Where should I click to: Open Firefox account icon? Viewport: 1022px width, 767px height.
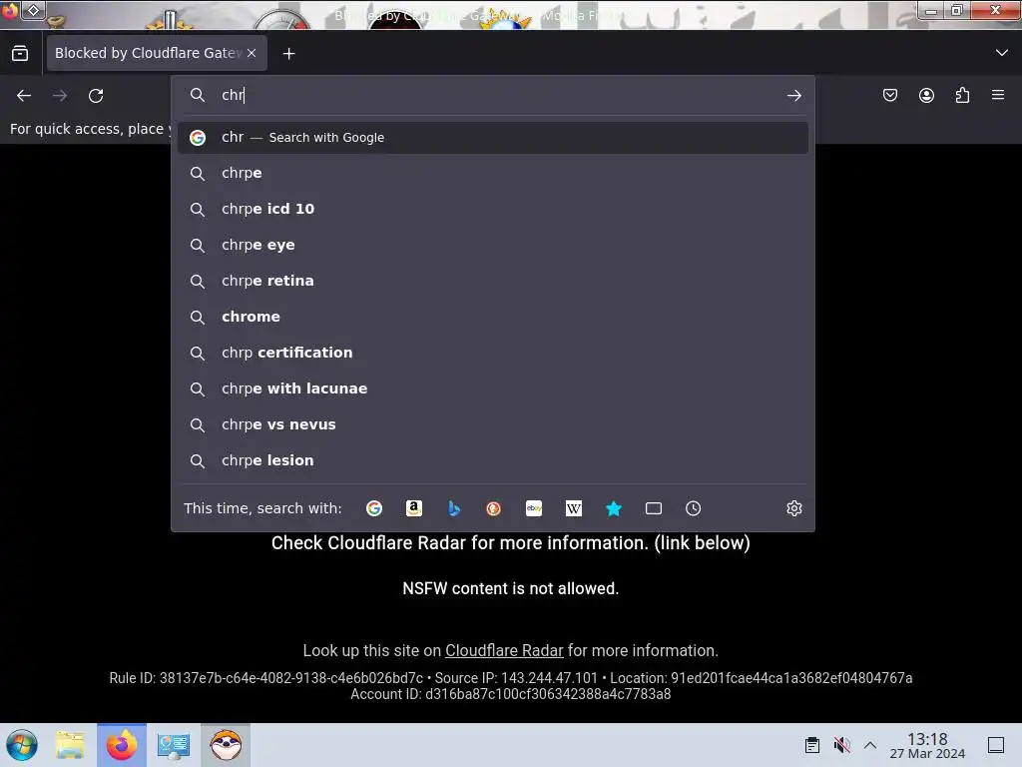[926, 95]
